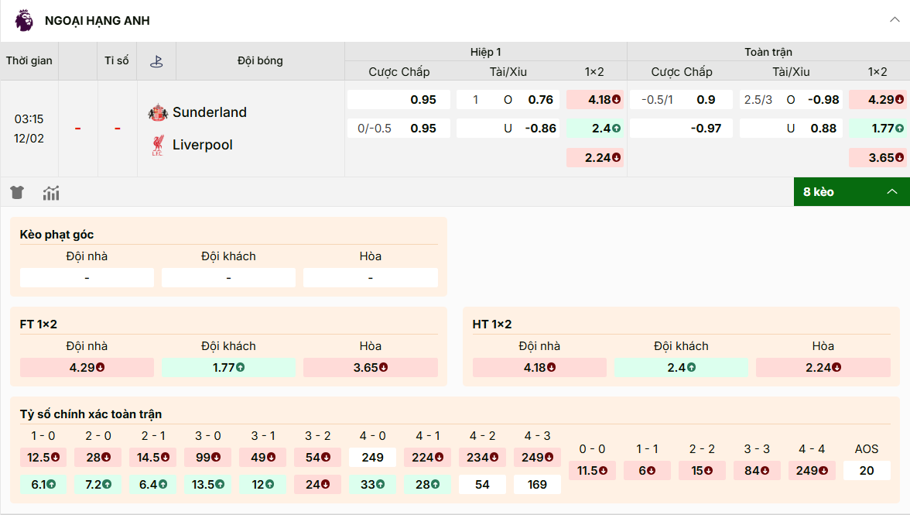Pick FT 1×2 away odds 1.77
Image resolution: width=910 pixels, height=515 pixels.
click(228, 368)
